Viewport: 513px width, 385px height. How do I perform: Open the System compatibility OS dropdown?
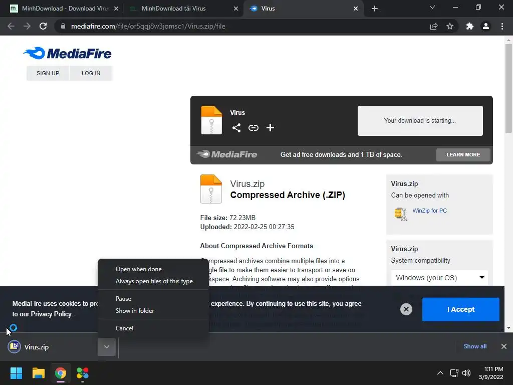pyautogui.click(x=439, y=278)
